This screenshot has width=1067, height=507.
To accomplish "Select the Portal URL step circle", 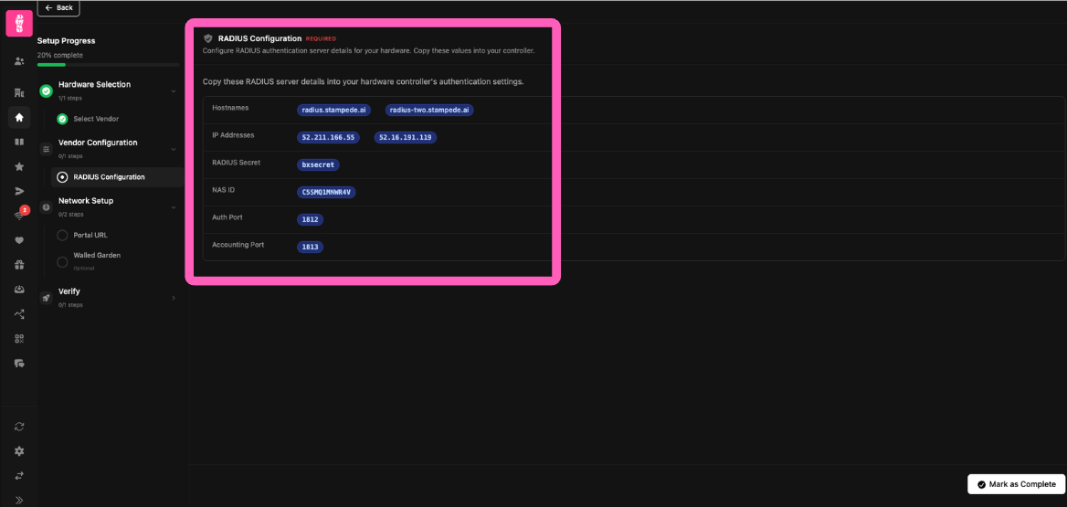I will (x=62, y=235).
